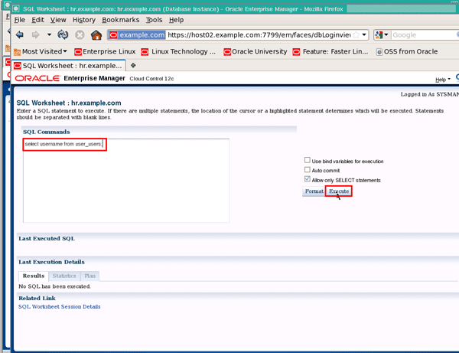The image size is (459, 353).
Task: Click the window menu icon in the title bar
Action: pyautogui.click(x=16, y=8)
